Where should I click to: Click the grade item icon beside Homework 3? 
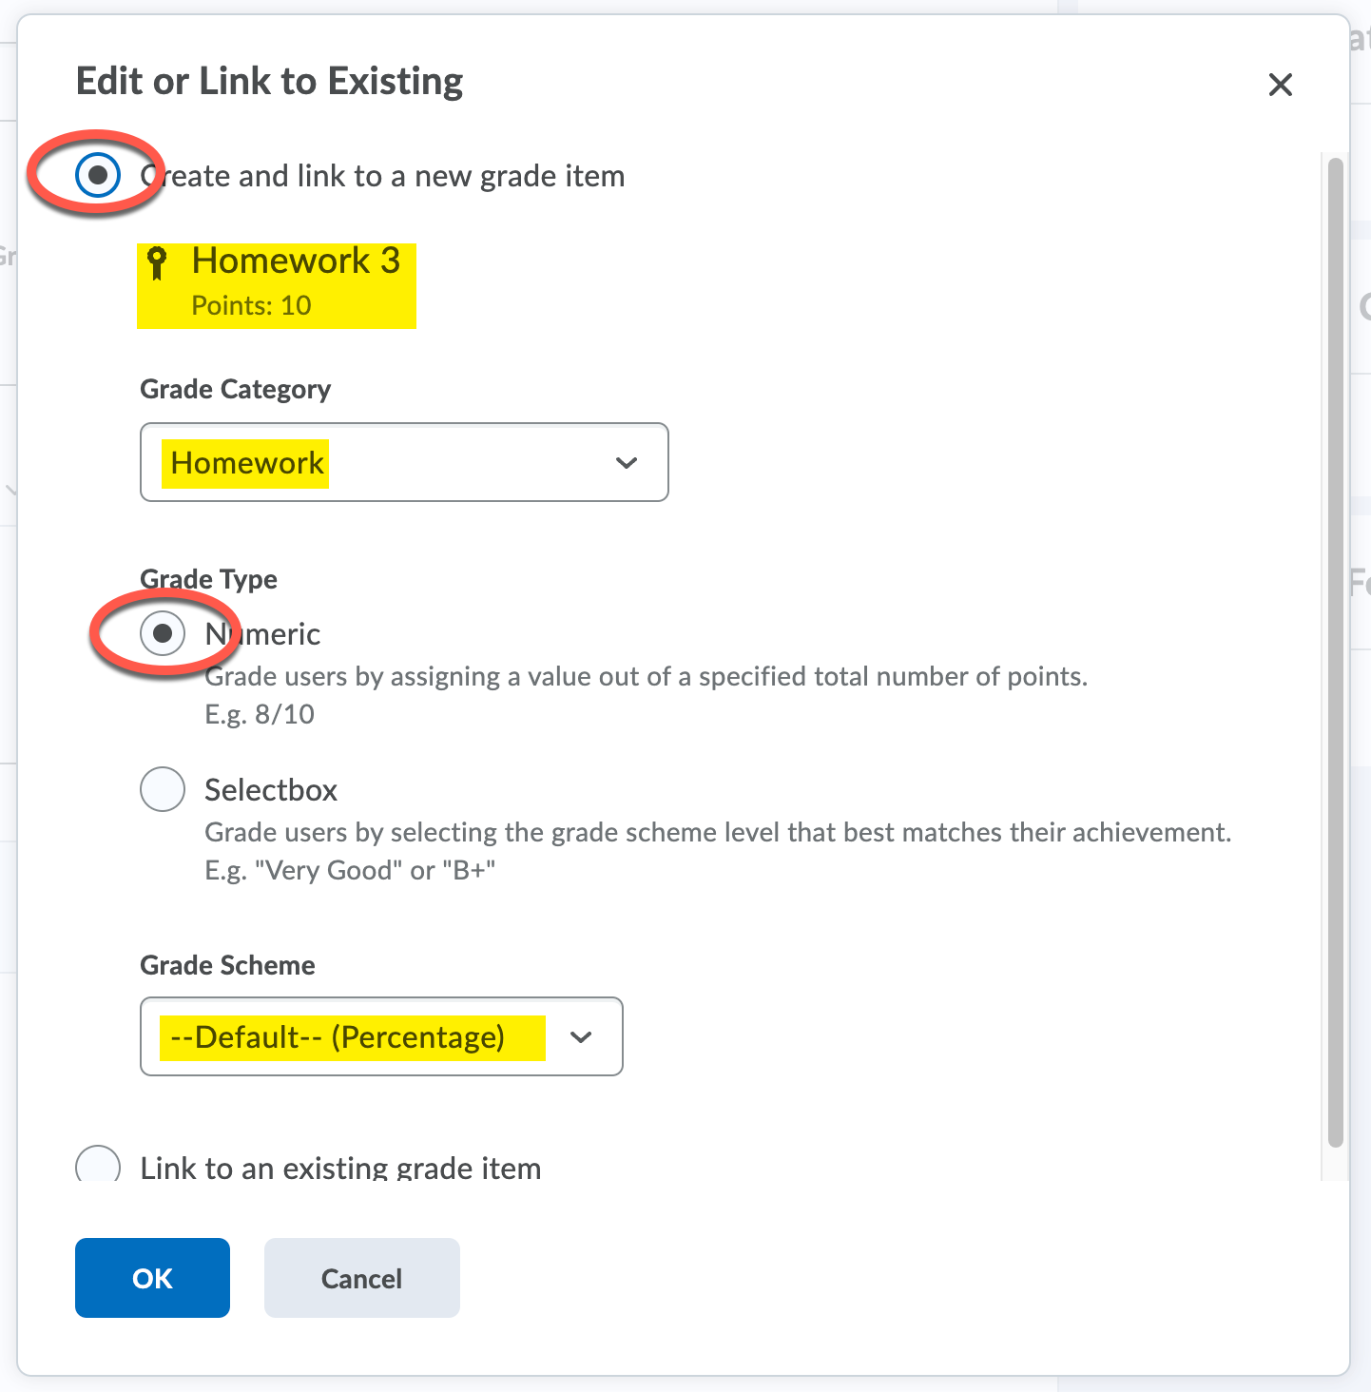click(x=158, y=263)
